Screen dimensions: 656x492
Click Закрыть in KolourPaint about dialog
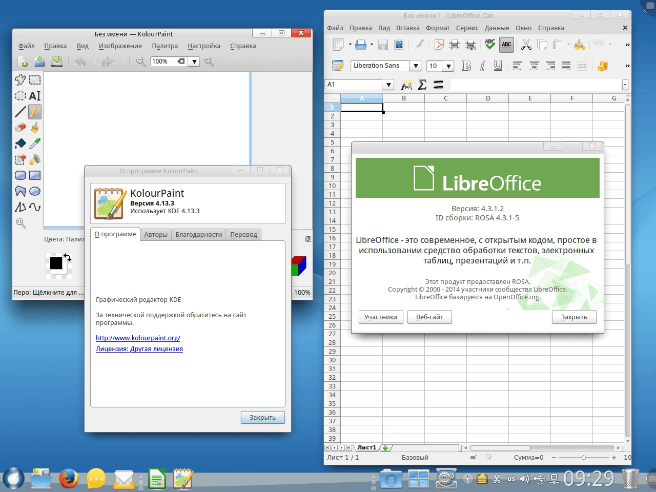click(x=262, y=418)
